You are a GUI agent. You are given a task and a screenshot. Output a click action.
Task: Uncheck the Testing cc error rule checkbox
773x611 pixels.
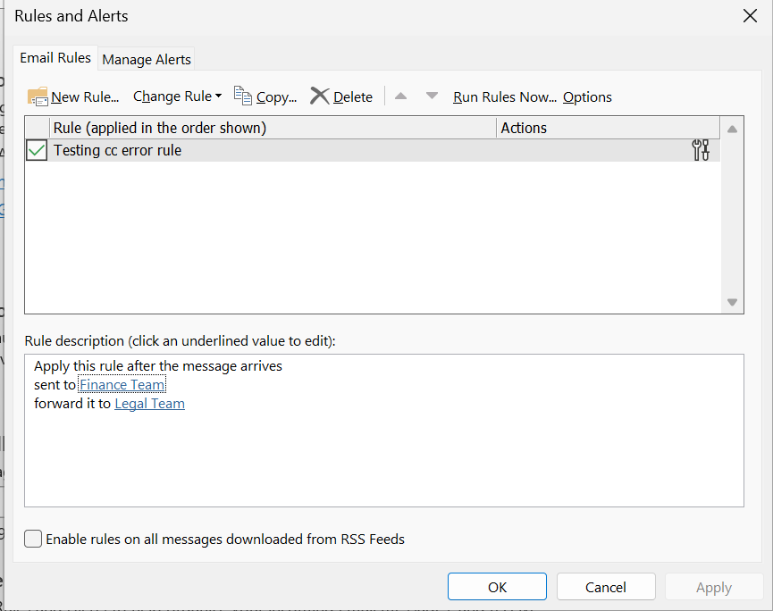pos(37,150)
